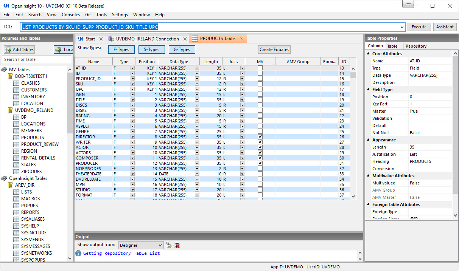Open the Git menu

point(88,15)
